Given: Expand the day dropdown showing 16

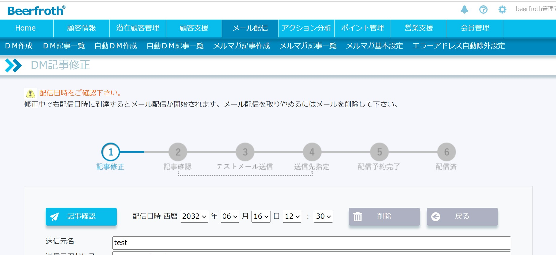Looking at the screenshot, I should coord(261,216).
